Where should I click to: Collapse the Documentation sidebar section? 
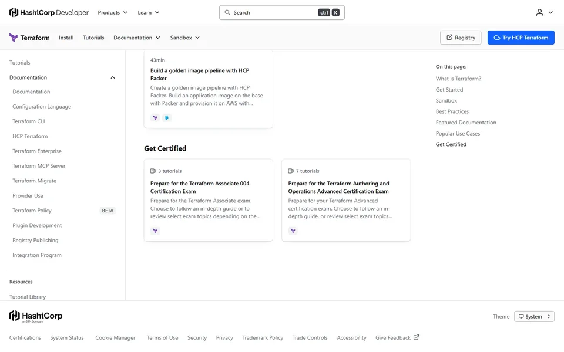[113, 77]
